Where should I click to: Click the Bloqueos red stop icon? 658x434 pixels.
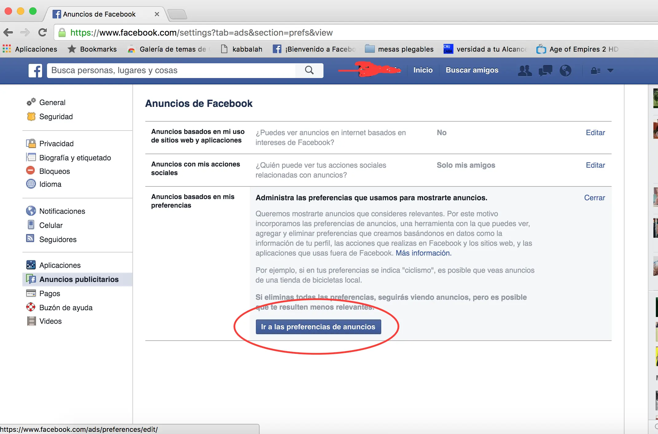pyautogui.click(x=31, y=171)
